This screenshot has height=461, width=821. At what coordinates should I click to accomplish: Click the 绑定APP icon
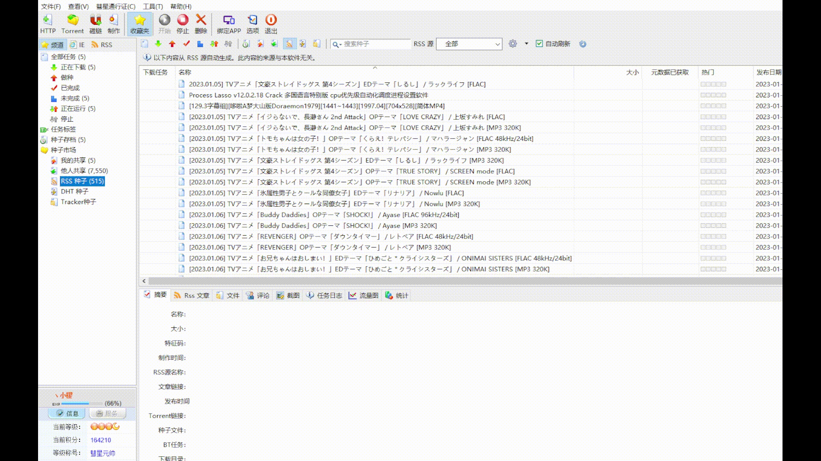click(229, 24)
